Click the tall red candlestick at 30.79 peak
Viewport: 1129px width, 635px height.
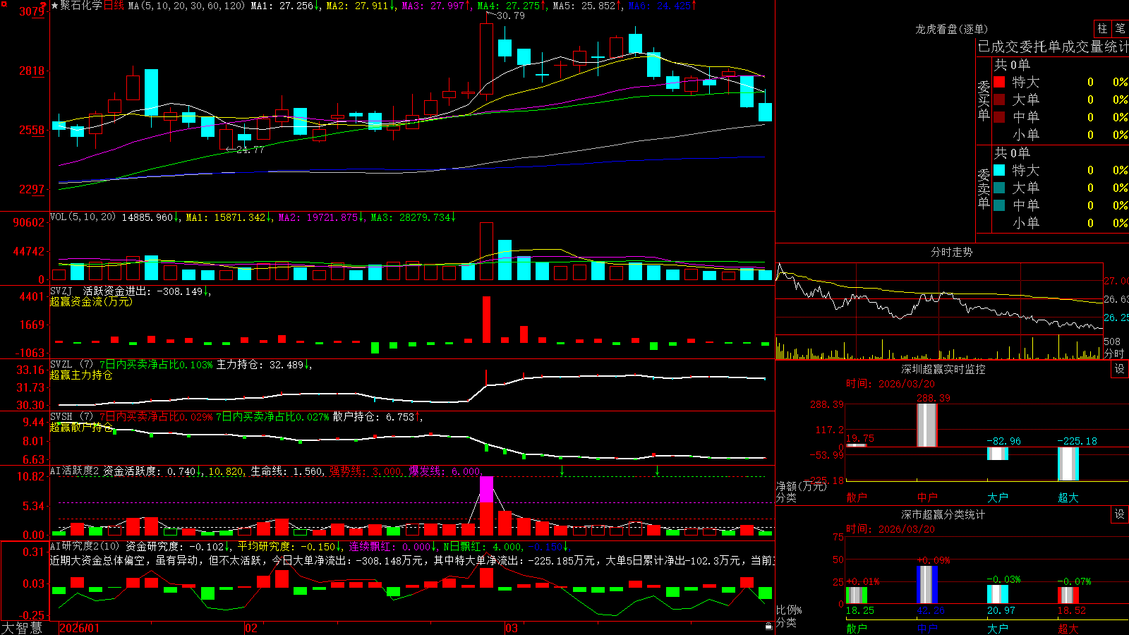(486, 59)
